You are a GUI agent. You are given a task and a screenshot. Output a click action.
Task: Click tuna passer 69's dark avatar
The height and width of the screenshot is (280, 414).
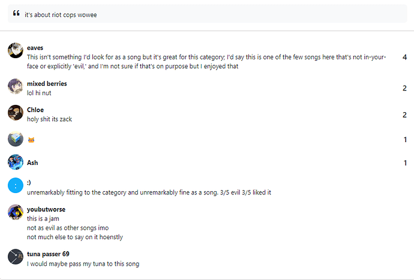pyautogui.click(x=16, y=257)
